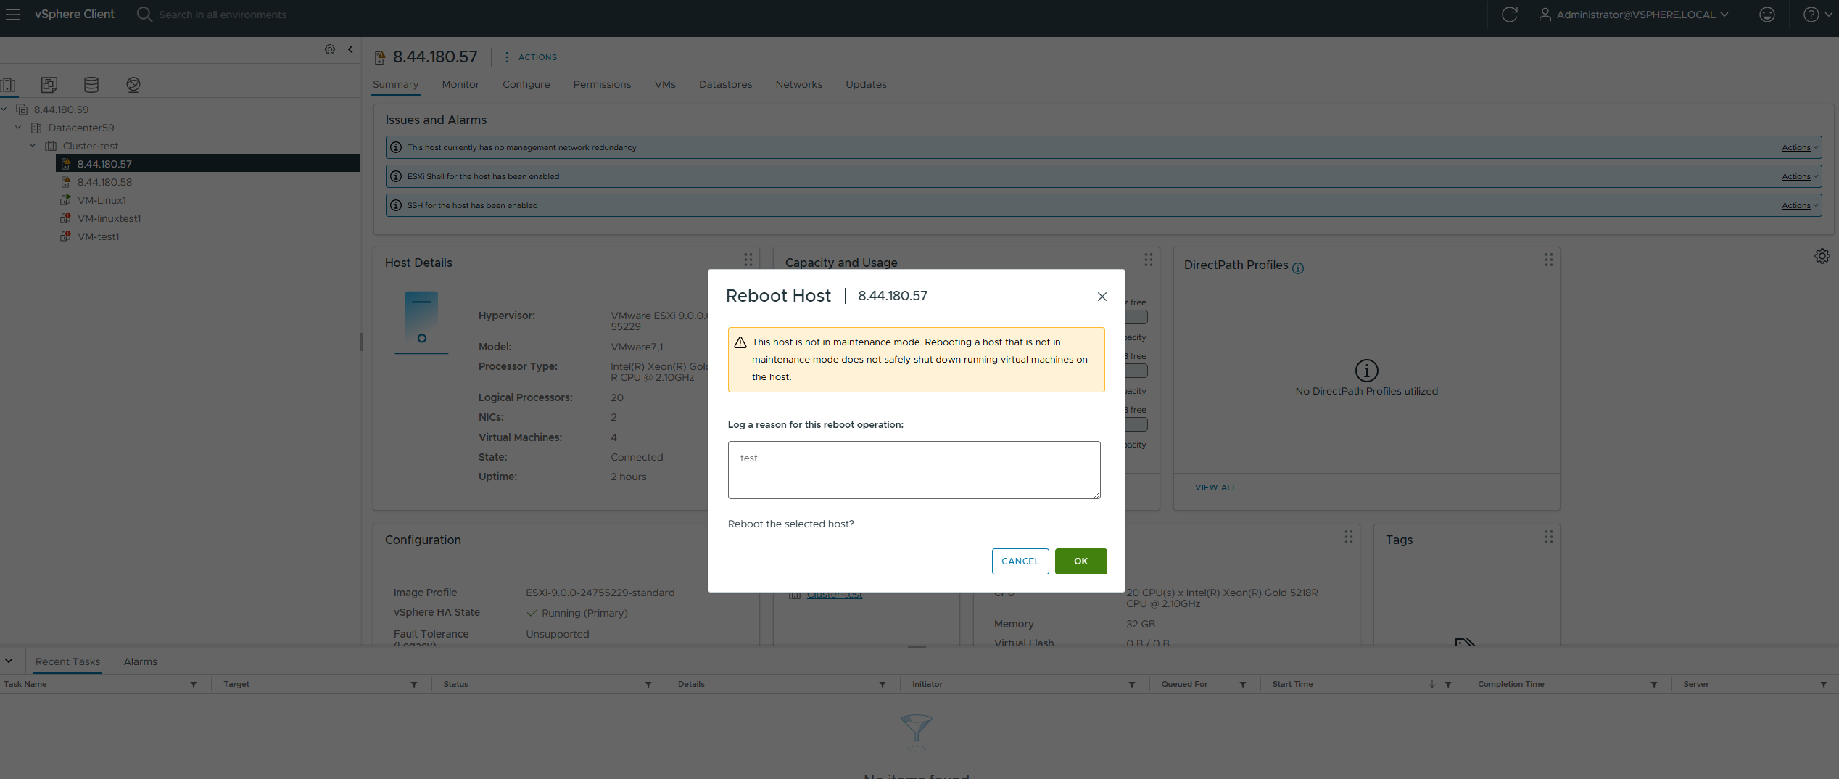Filter the Queued For column

coord(1243,684)
